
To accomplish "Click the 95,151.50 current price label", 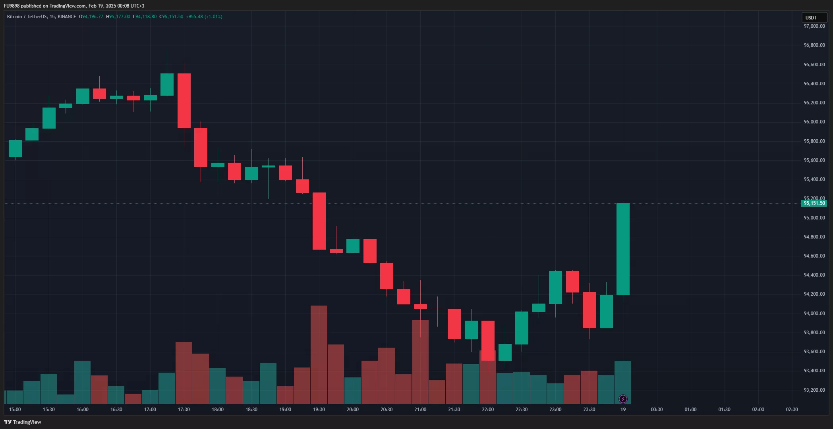I will tap(814, 203).
